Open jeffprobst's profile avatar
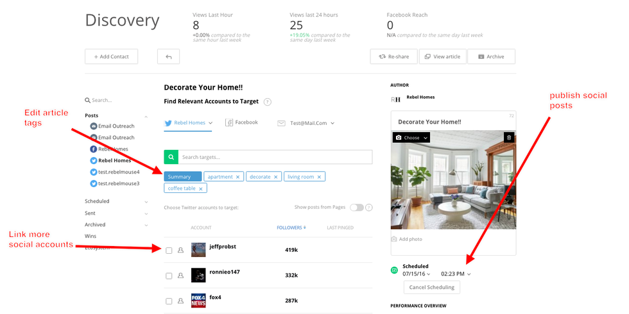 tap(198, 250)
